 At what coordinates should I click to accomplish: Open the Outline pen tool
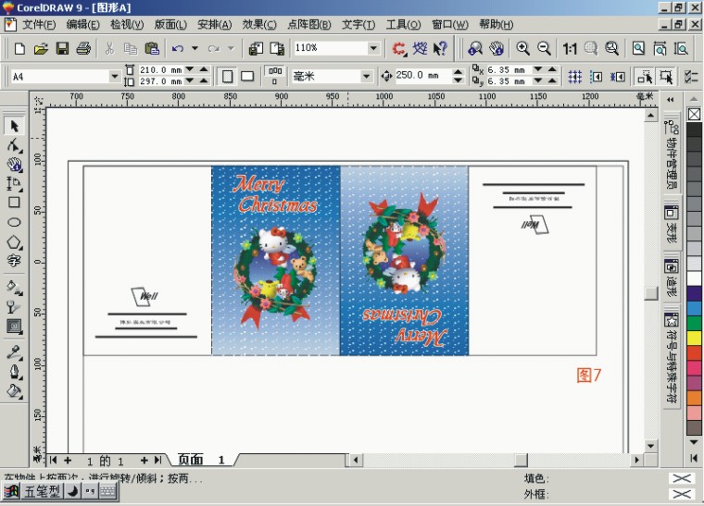point(14,372)
